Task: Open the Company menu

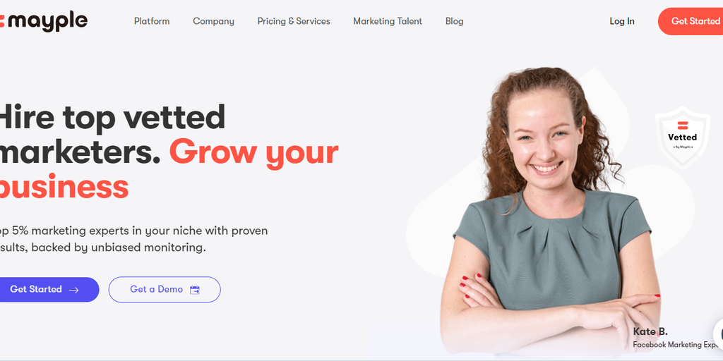Action: [x=213, y=21]
